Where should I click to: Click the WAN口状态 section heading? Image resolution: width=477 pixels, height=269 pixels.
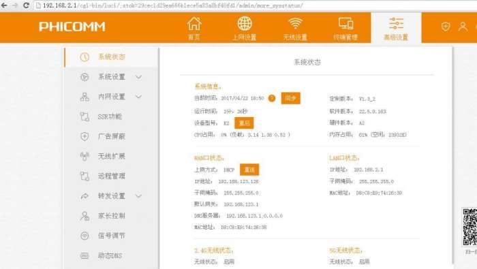(209, 158)
